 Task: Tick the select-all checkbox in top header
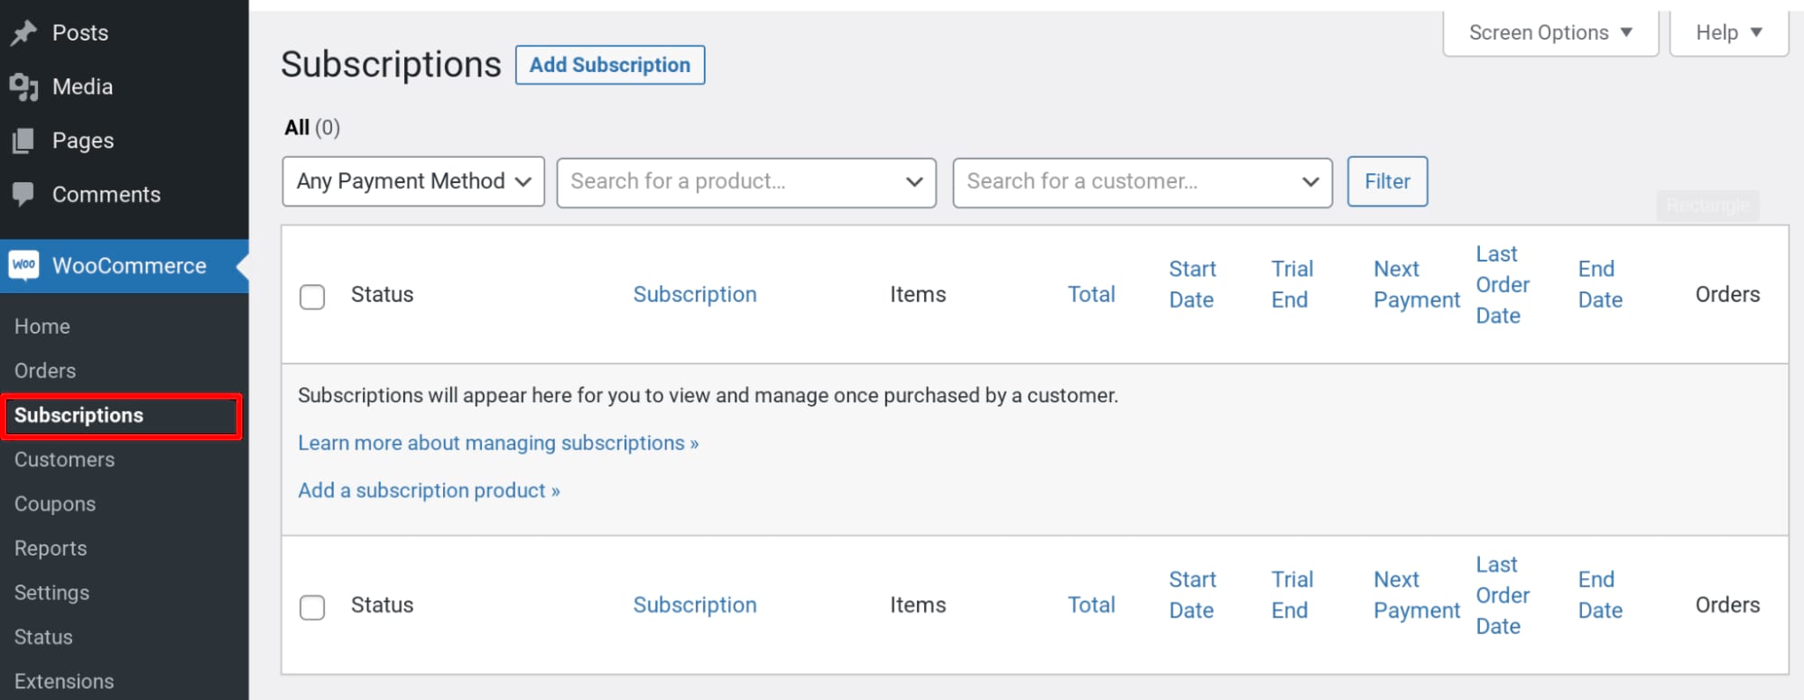coord(312,297)
